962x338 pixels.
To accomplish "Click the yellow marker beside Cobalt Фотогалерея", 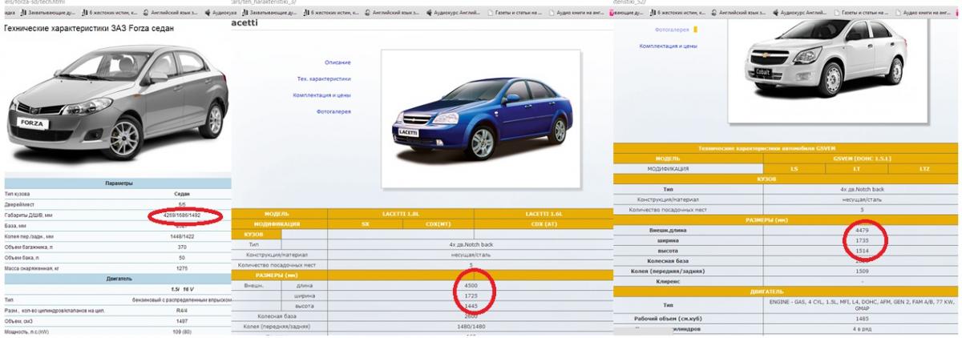I will coord(695,30).
